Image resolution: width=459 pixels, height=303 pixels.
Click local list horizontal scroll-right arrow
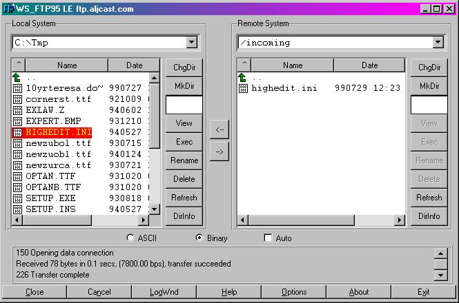(x=143, y=220)
